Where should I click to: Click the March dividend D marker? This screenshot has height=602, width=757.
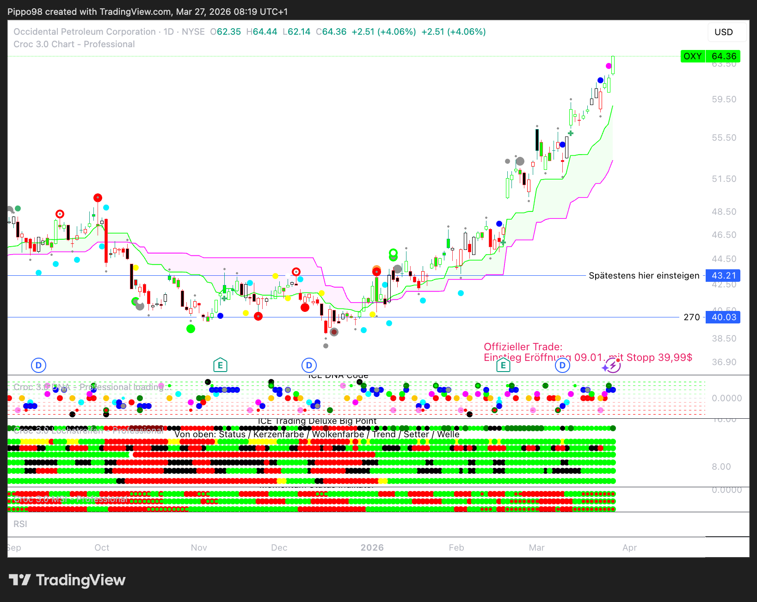pyautogui.click(x=562, y=366)
